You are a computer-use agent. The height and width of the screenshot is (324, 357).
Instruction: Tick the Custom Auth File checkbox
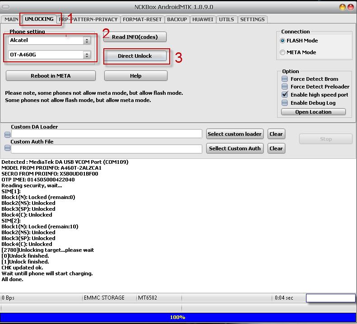click(x=7, y=148)
